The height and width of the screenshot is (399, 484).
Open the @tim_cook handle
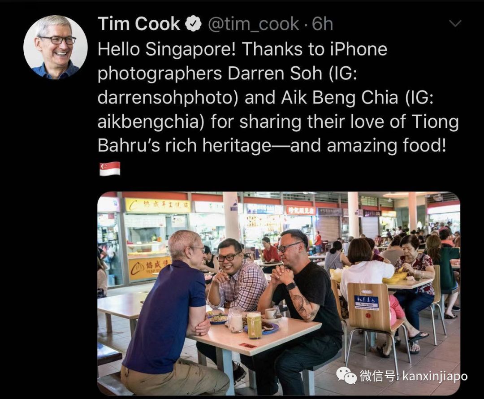pos(254,24)
